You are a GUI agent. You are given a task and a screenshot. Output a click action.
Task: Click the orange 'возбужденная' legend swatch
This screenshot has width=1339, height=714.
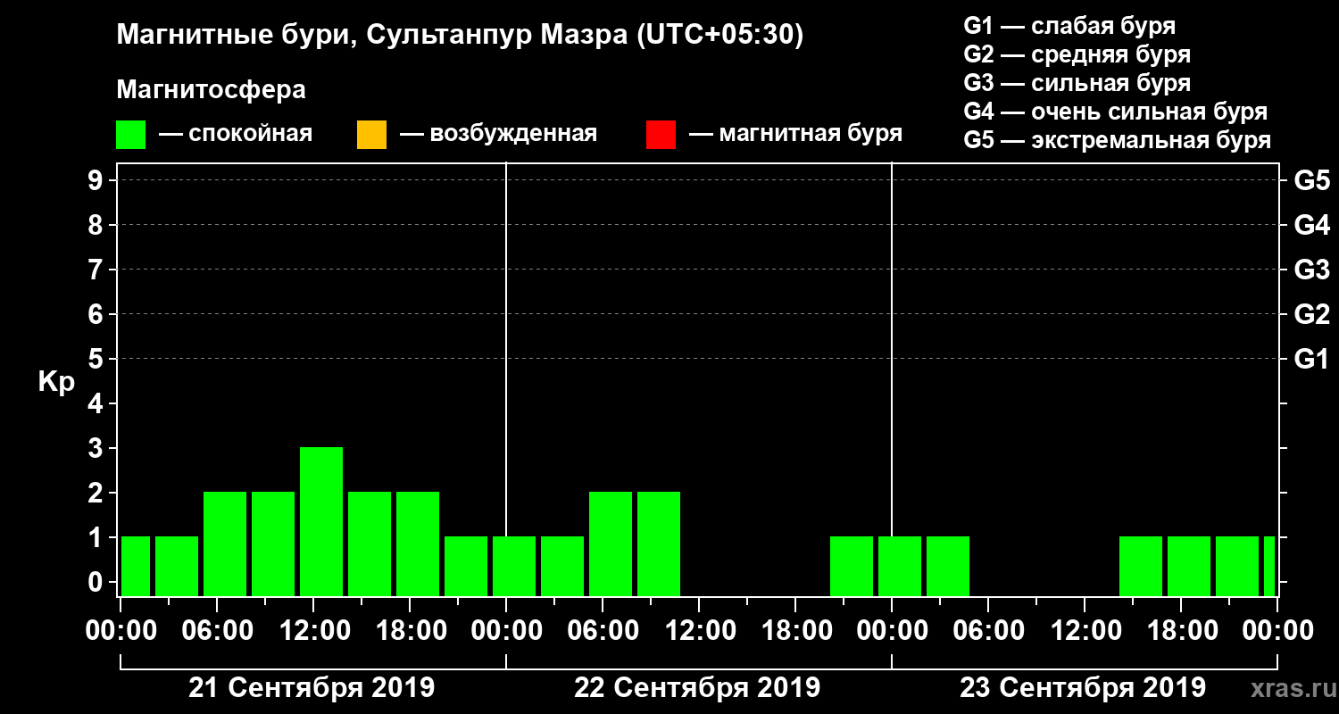371,135
